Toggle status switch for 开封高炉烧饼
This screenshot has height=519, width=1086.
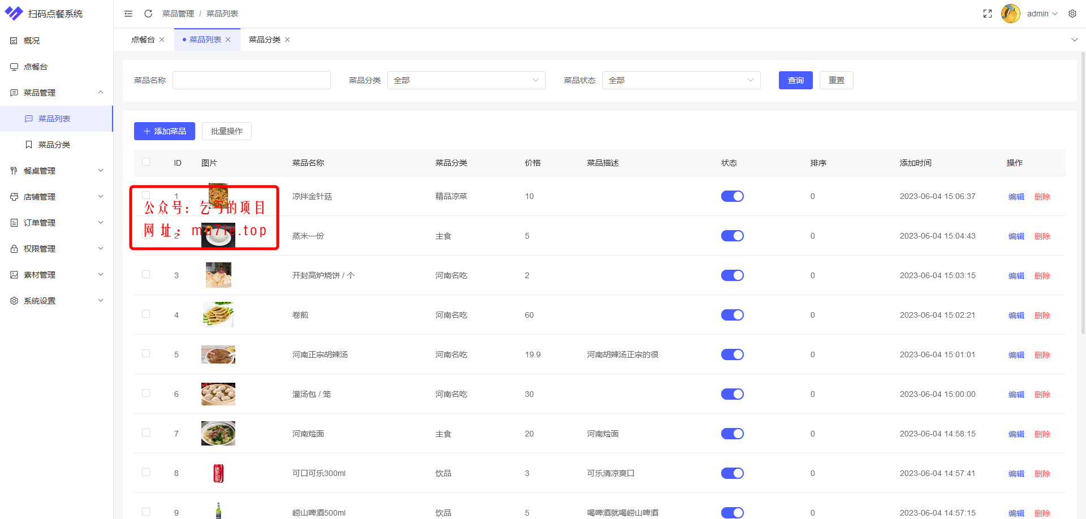pyautogui.click(x=732, y=275)
